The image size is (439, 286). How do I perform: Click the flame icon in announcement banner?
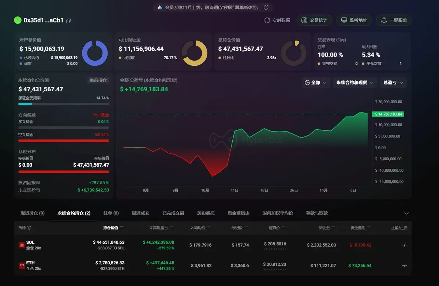[160, 7]
